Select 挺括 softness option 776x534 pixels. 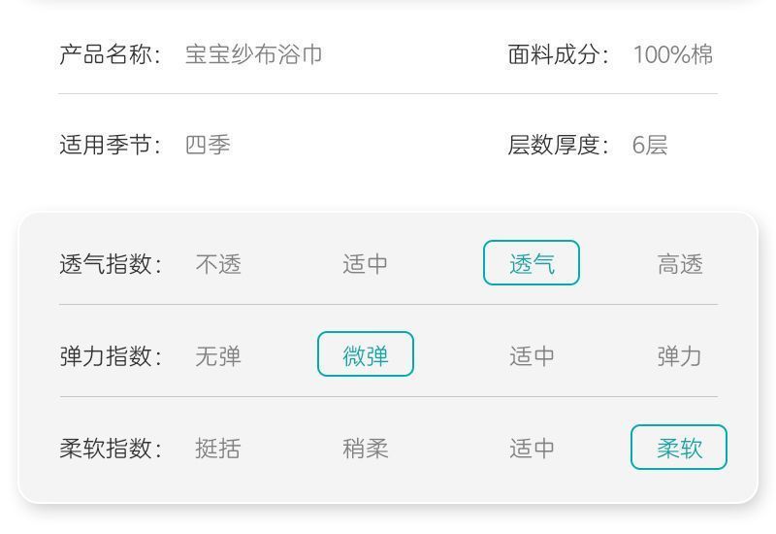pos(218,449)
